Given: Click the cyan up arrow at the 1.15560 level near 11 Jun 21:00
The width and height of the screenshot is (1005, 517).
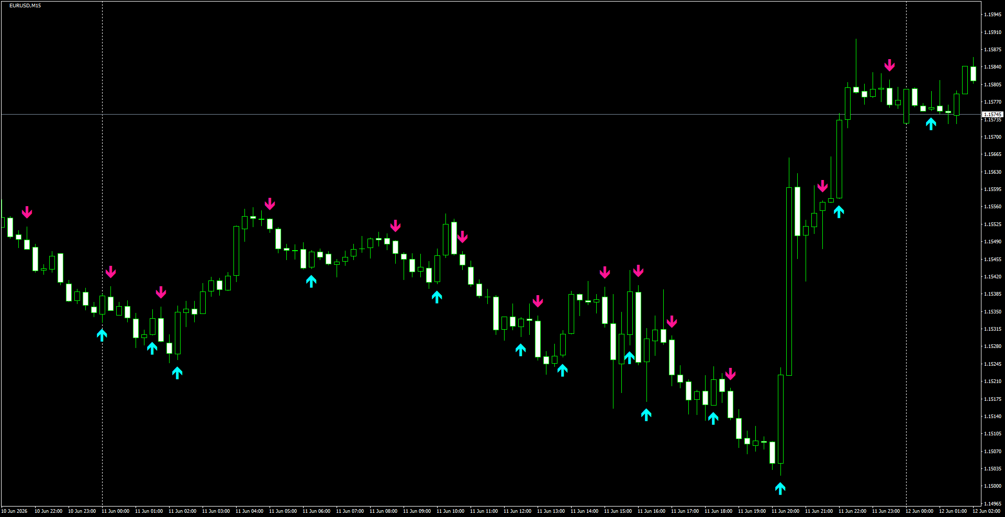Looking at the screenshot, I should (839, 212).
